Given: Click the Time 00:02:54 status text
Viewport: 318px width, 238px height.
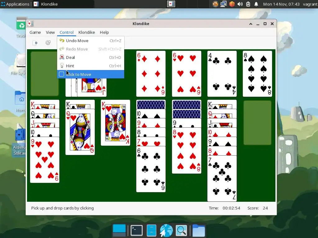Looking at the screenshot, I should coord(225,208).
